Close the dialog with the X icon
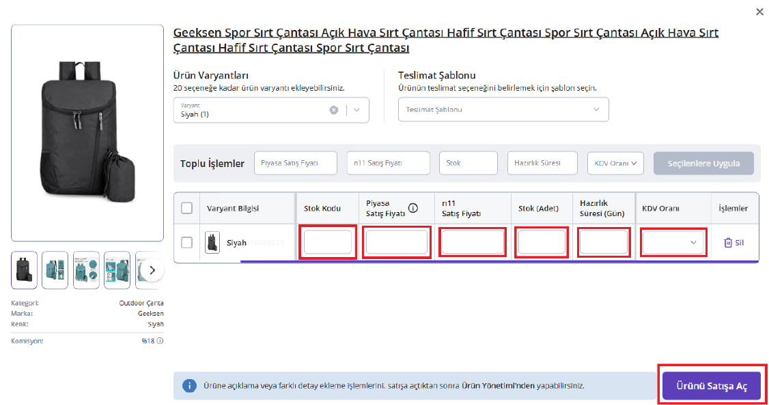The width and height of the screenshot is (769, 405). click(759, 12)
